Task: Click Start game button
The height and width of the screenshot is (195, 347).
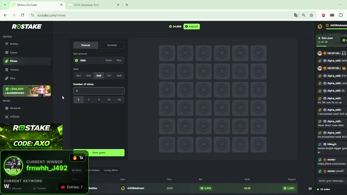Action: [99, 153]
